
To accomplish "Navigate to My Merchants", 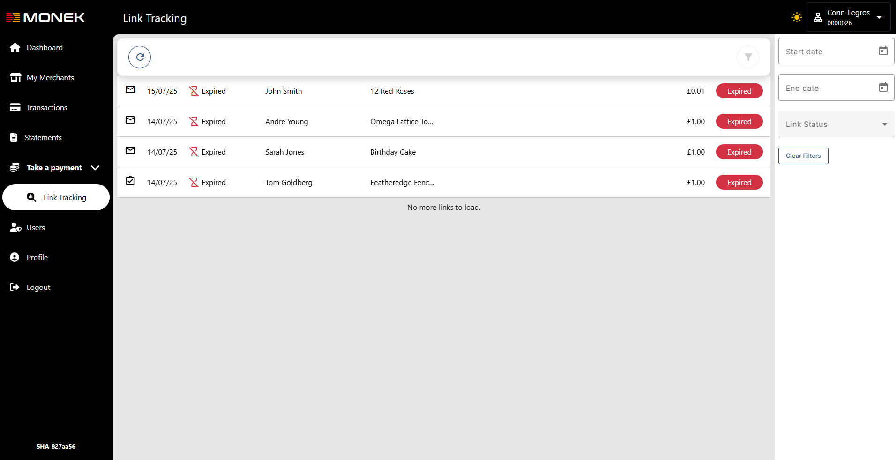I will coord(50,78).
